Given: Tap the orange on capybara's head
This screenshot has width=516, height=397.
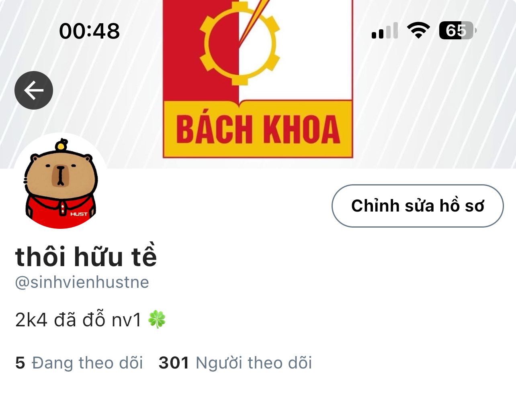Looking at the screenshot, I should [61, 145].
